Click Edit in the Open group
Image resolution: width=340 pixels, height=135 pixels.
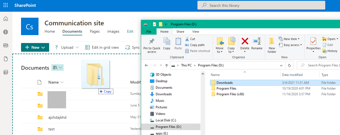(x=328, y=45)
